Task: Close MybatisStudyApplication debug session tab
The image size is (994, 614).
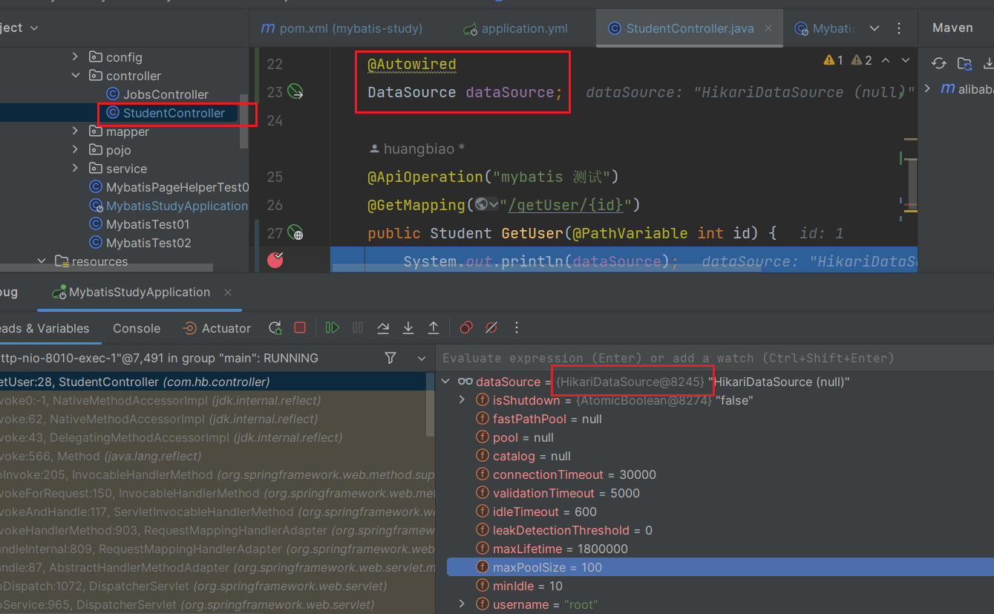Action: tap(228, 292)
